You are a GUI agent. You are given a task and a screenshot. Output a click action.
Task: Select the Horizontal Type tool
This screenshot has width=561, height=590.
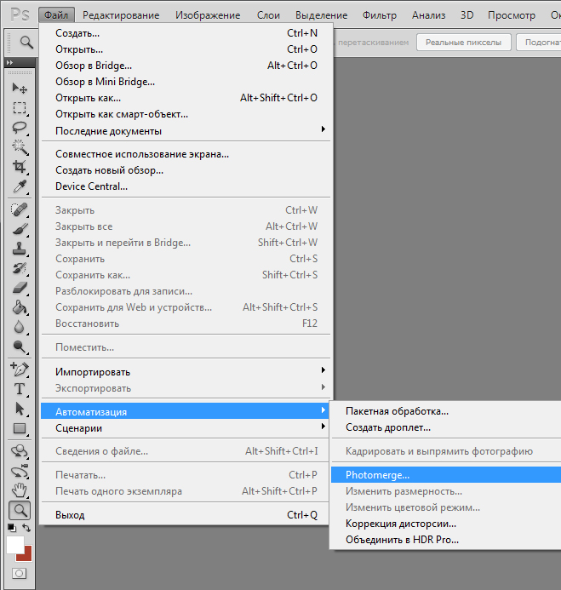[x=20, y=389]
